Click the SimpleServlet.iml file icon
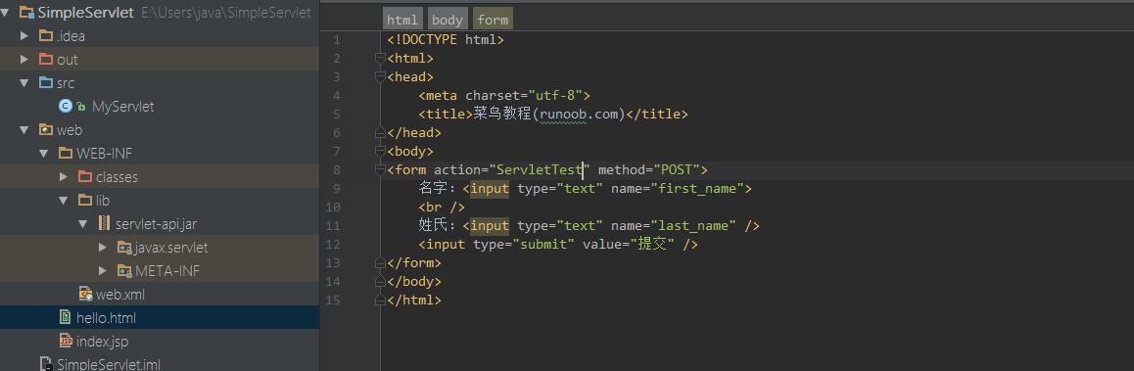 tap(46, 364)
